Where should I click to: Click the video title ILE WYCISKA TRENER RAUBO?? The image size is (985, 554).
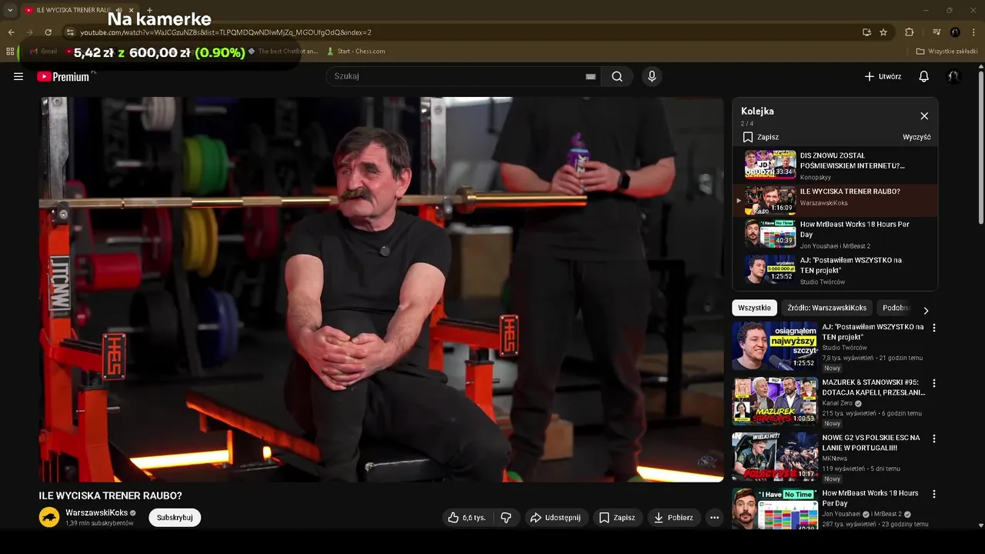(111, 496)
